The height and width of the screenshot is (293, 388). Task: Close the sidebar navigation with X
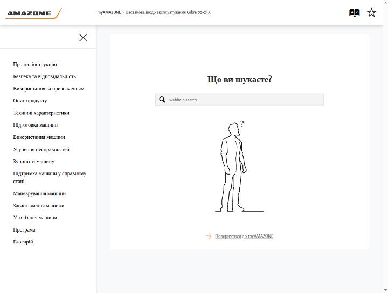point(83,38)
